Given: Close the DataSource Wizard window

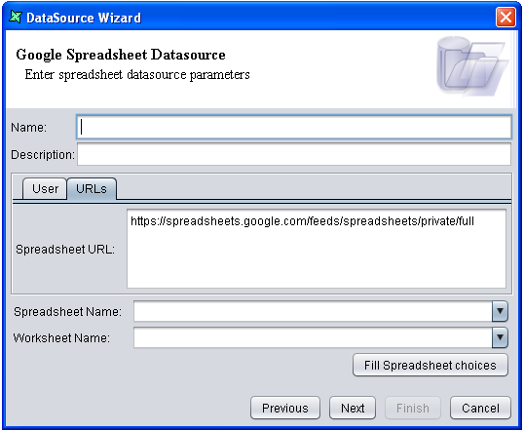Looking at the screenshot, I should 505,18.
